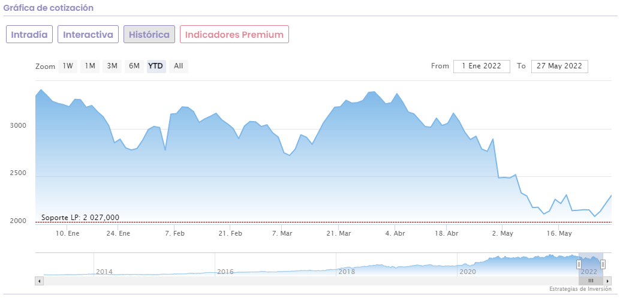Set zoom range to 3M
623x301 pixels.
112,66
